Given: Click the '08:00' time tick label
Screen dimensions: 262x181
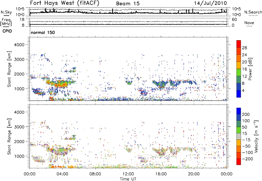Looking at the screenshot, I should click(95, 174).
